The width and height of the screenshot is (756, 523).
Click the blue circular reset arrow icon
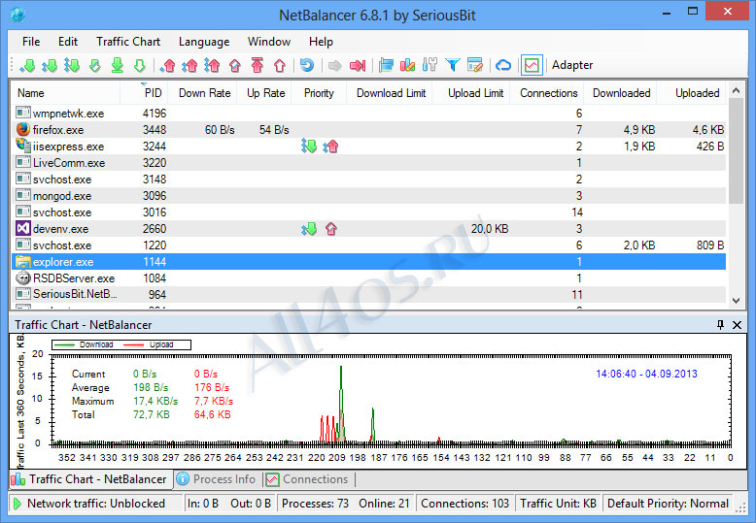(x=307, y=65)
